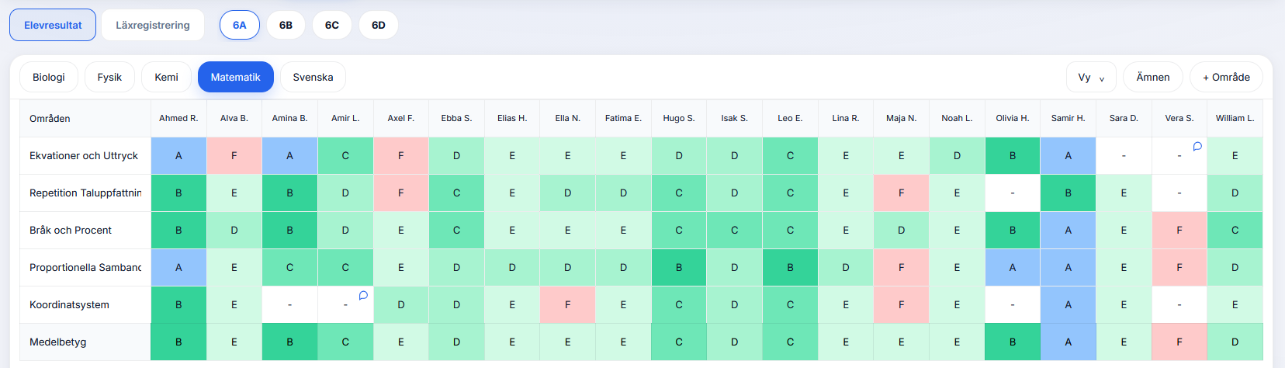The height and width of the screenshot is (368, 1285).
Task: Click Ebba S. column header
Action: tap(456, 118)
